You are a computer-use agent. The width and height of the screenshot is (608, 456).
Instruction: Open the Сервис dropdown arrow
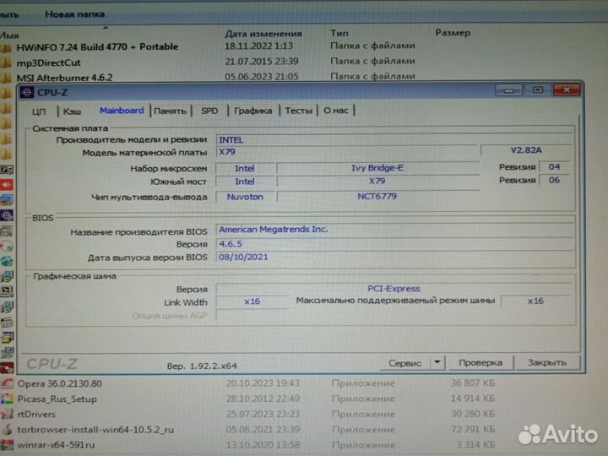(x=437, y=362)
